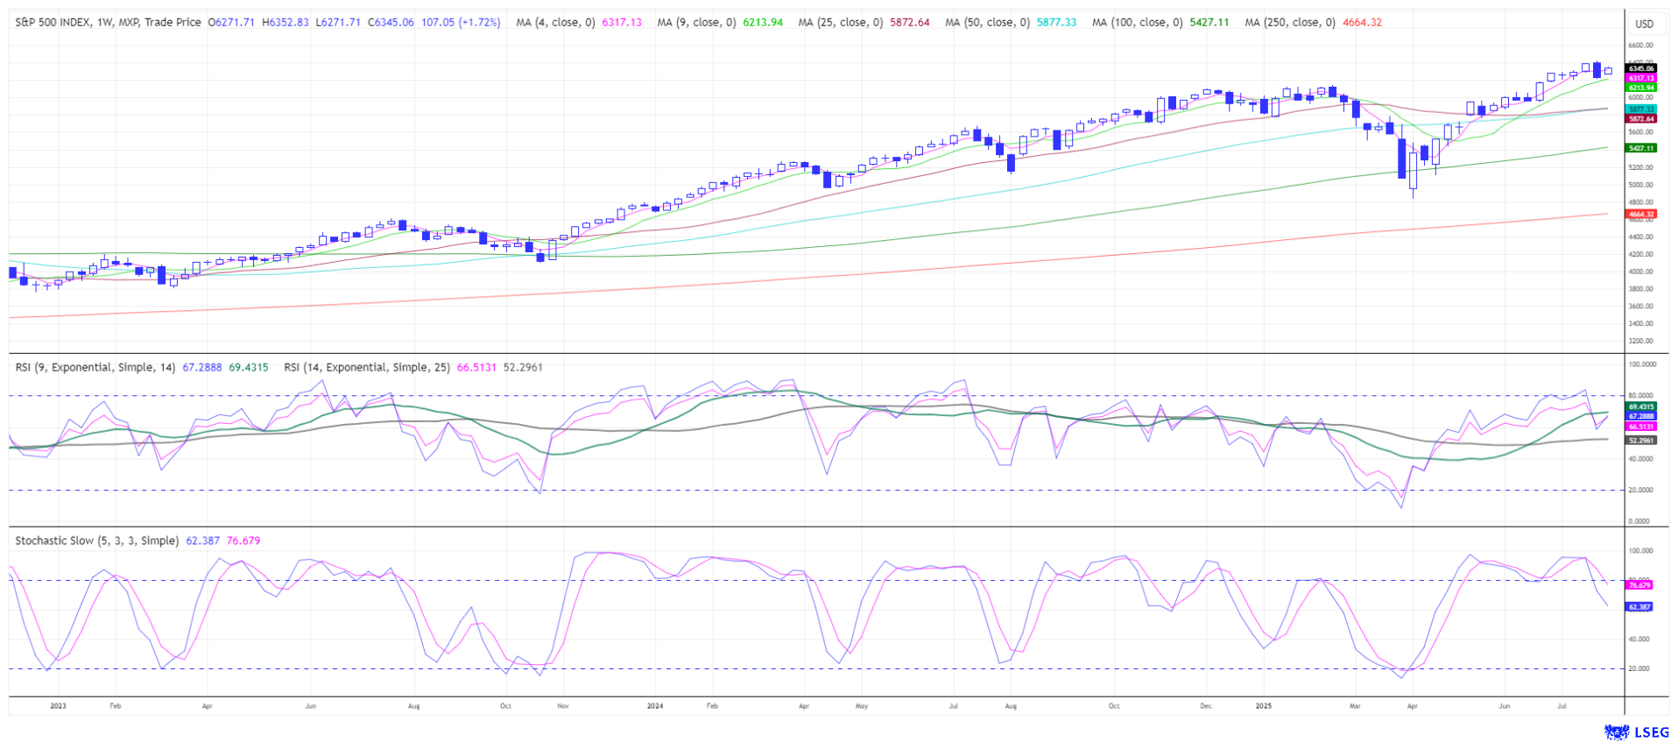This screenshot has width=1678, height=742.
Task: Click the red 4664.32 price axis tag
Action: (x=1640, y=214)
